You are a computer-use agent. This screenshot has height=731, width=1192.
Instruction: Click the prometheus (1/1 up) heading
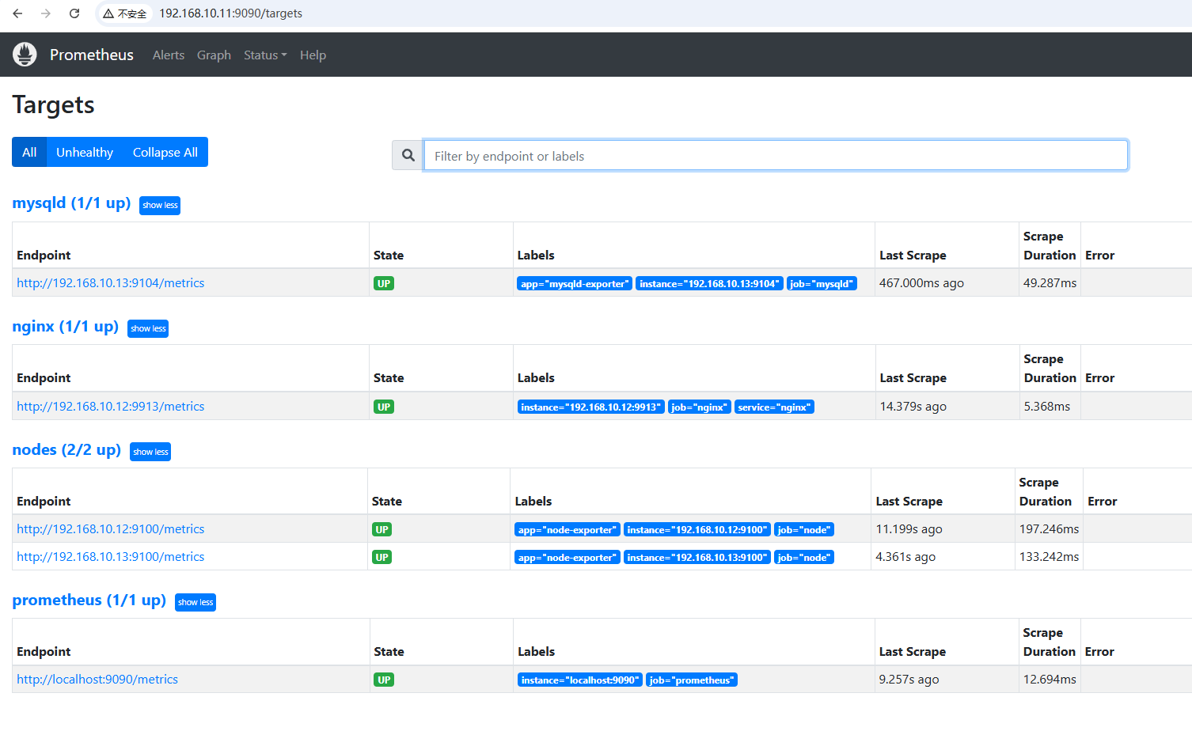click(89, 600)
